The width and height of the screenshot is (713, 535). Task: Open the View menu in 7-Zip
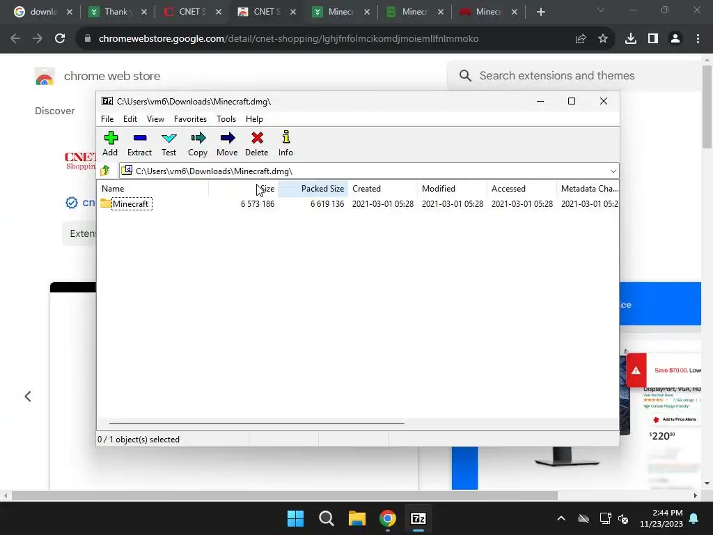[x=155, y=118]
